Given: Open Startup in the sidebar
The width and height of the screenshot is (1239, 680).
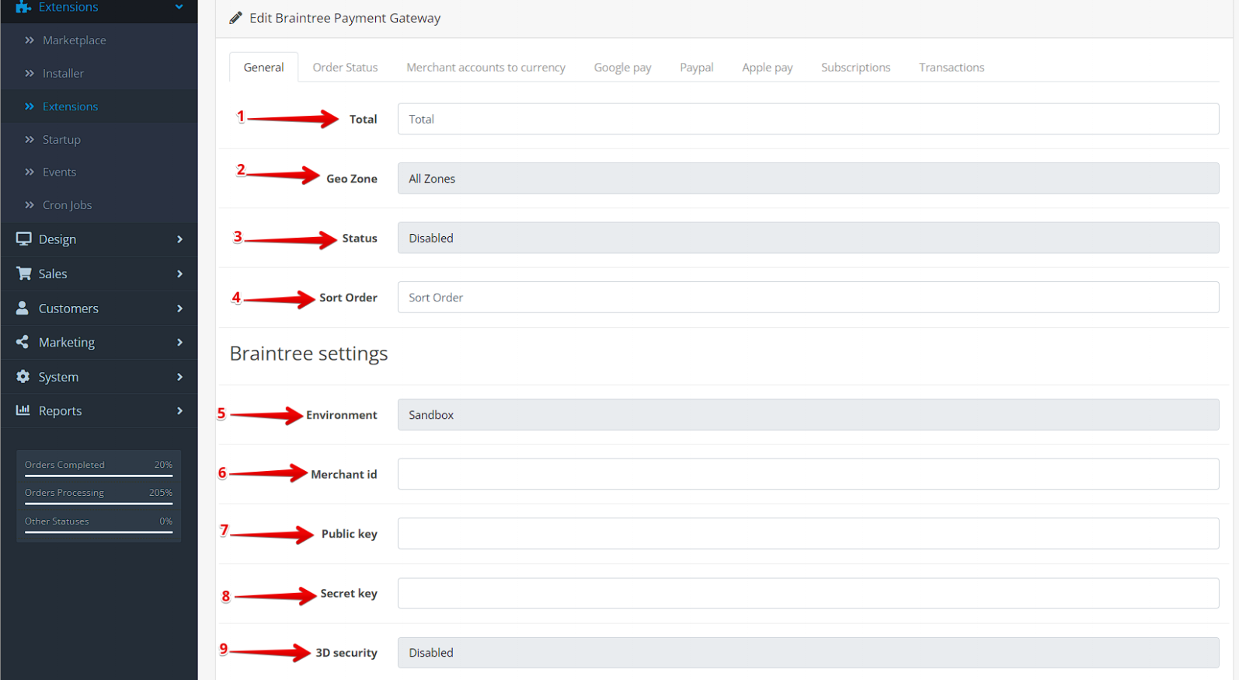Looking at the screenshot, I should pos(61,139).
